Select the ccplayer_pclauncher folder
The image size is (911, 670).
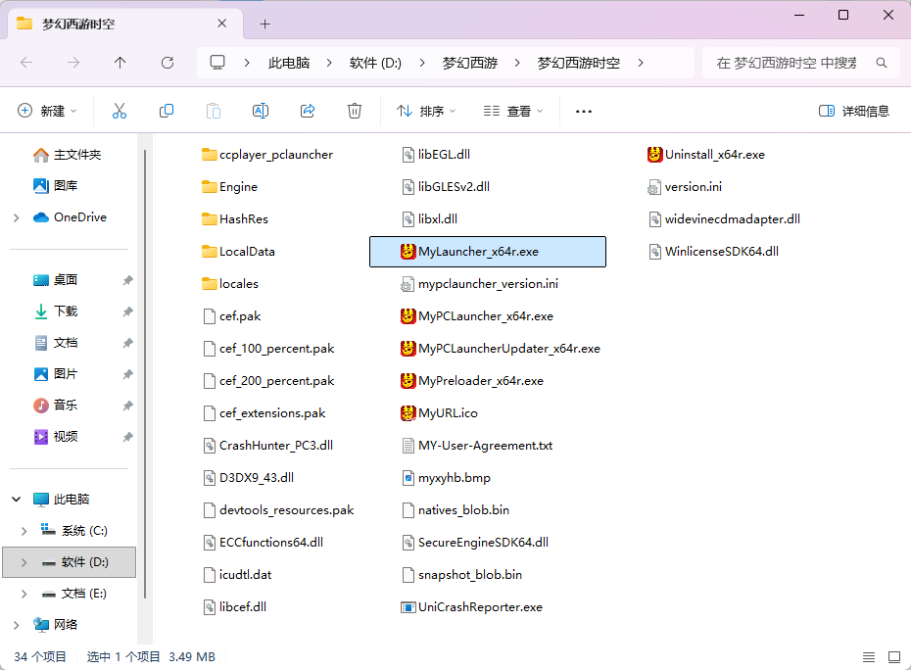point(267,155)
